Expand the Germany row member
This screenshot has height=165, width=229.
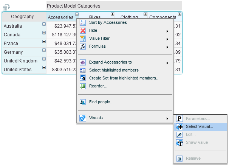coord(44,50)
